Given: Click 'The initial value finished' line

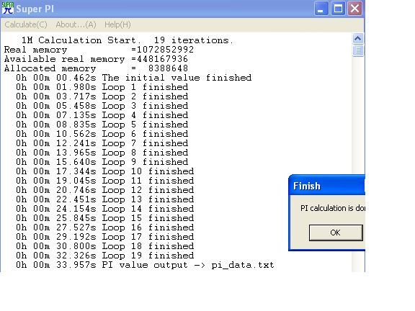Looking at the screenshot, I should click(134, 78).
